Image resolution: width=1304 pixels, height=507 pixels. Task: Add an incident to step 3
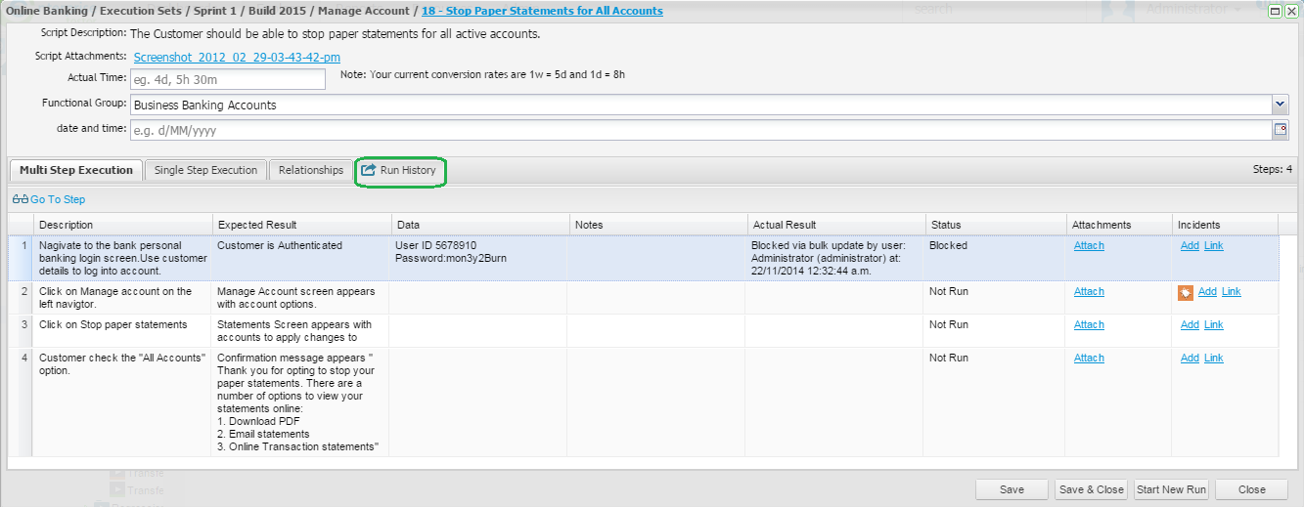point(1189,325)
